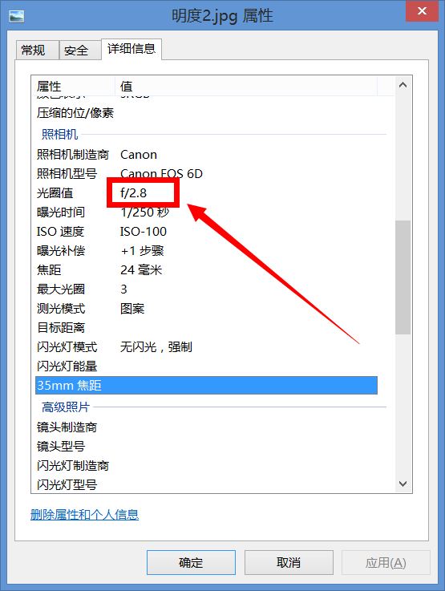Close the properties dialog with the X button

(422, 11)
